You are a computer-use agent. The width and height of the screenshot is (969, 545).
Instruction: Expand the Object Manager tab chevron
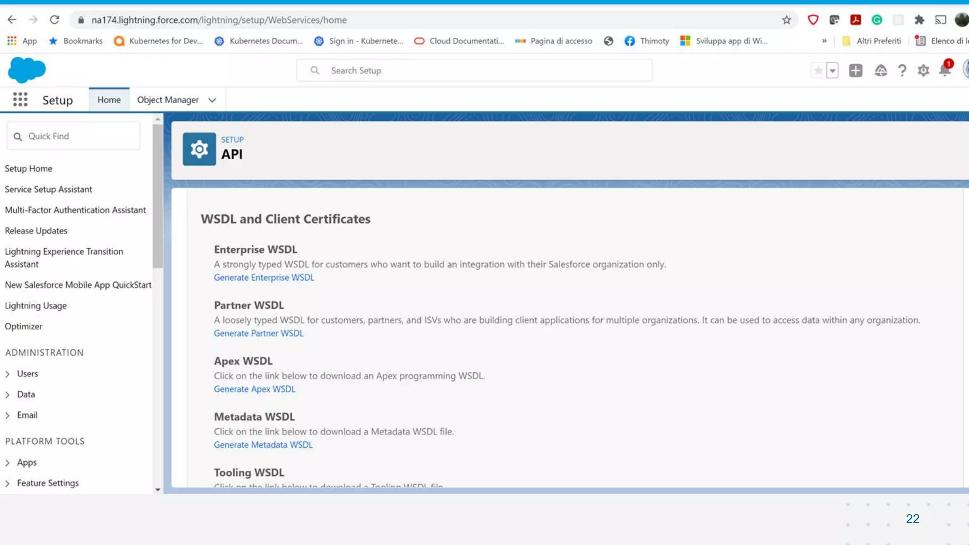click(212, 100)
